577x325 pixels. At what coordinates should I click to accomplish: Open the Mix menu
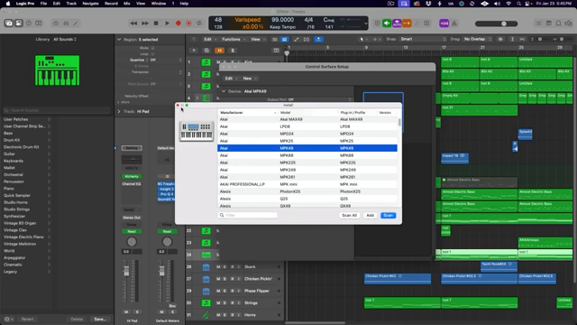point(127,4)
